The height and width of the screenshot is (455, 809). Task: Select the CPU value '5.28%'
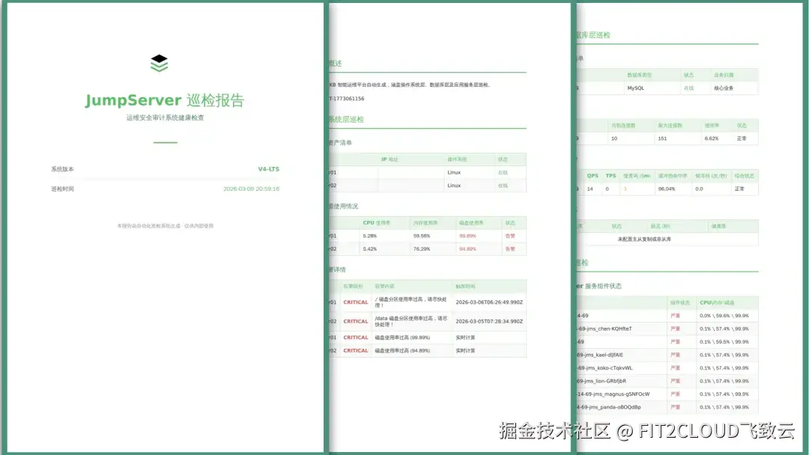pyautogui.click(x=370, y=236)
